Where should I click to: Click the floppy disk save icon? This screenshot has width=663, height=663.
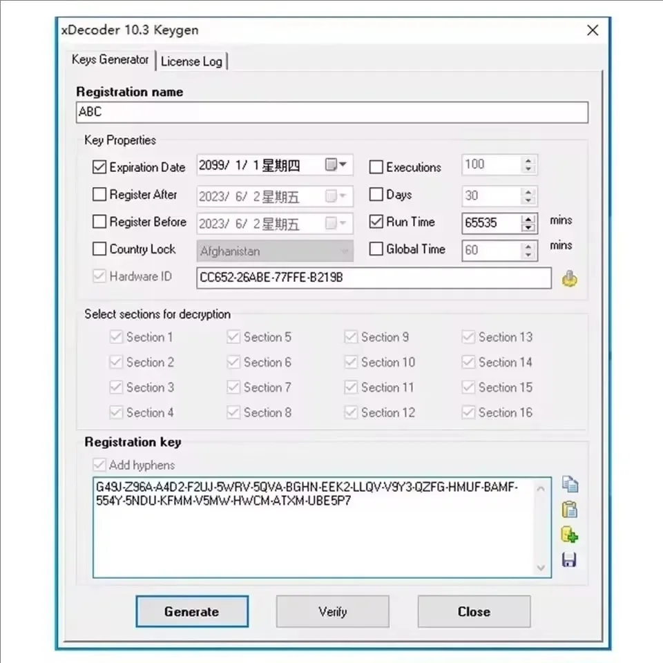[569, 560]
